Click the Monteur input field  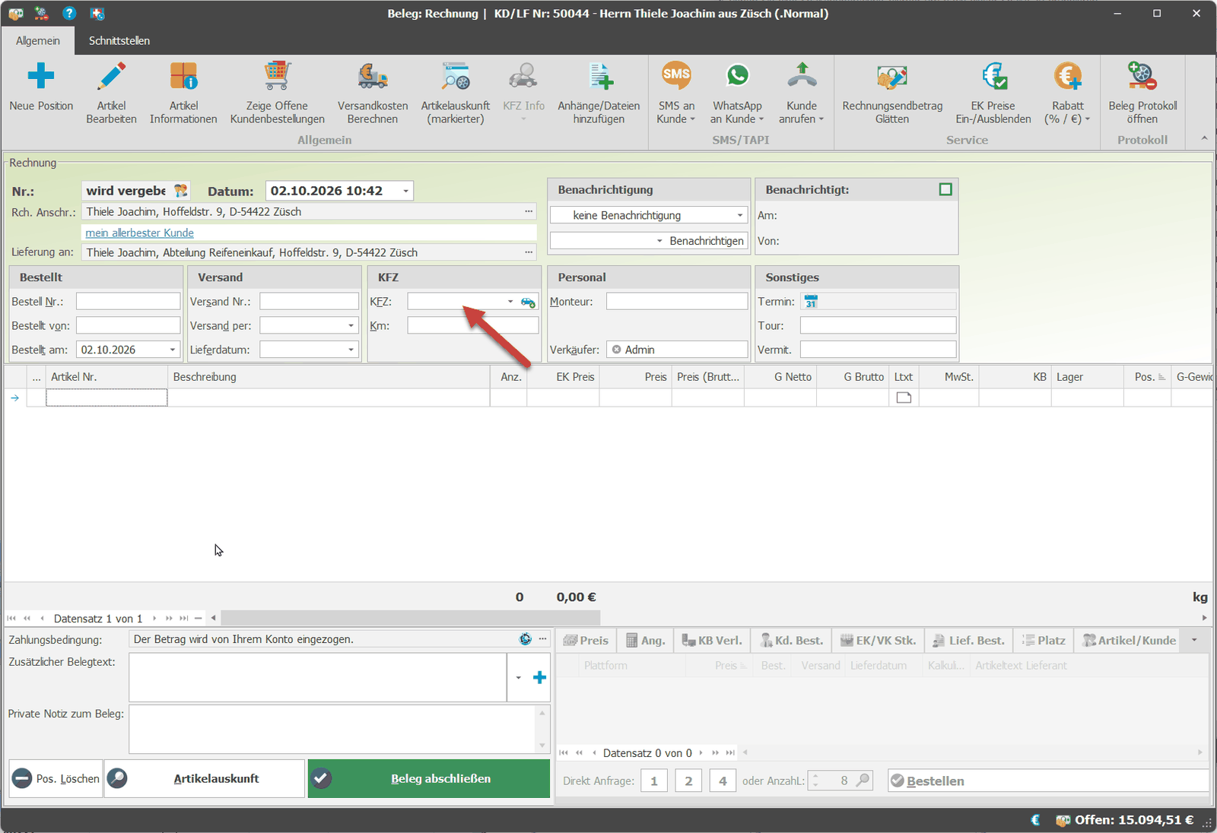pyautogui.click(x=677, y=302)
